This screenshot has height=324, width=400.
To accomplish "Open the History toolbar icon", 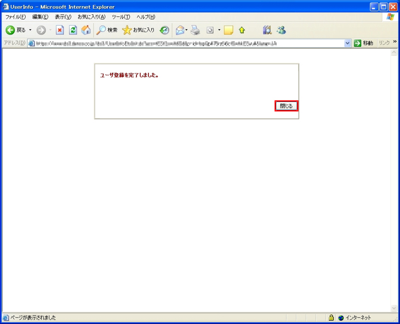I will [164, 30].
